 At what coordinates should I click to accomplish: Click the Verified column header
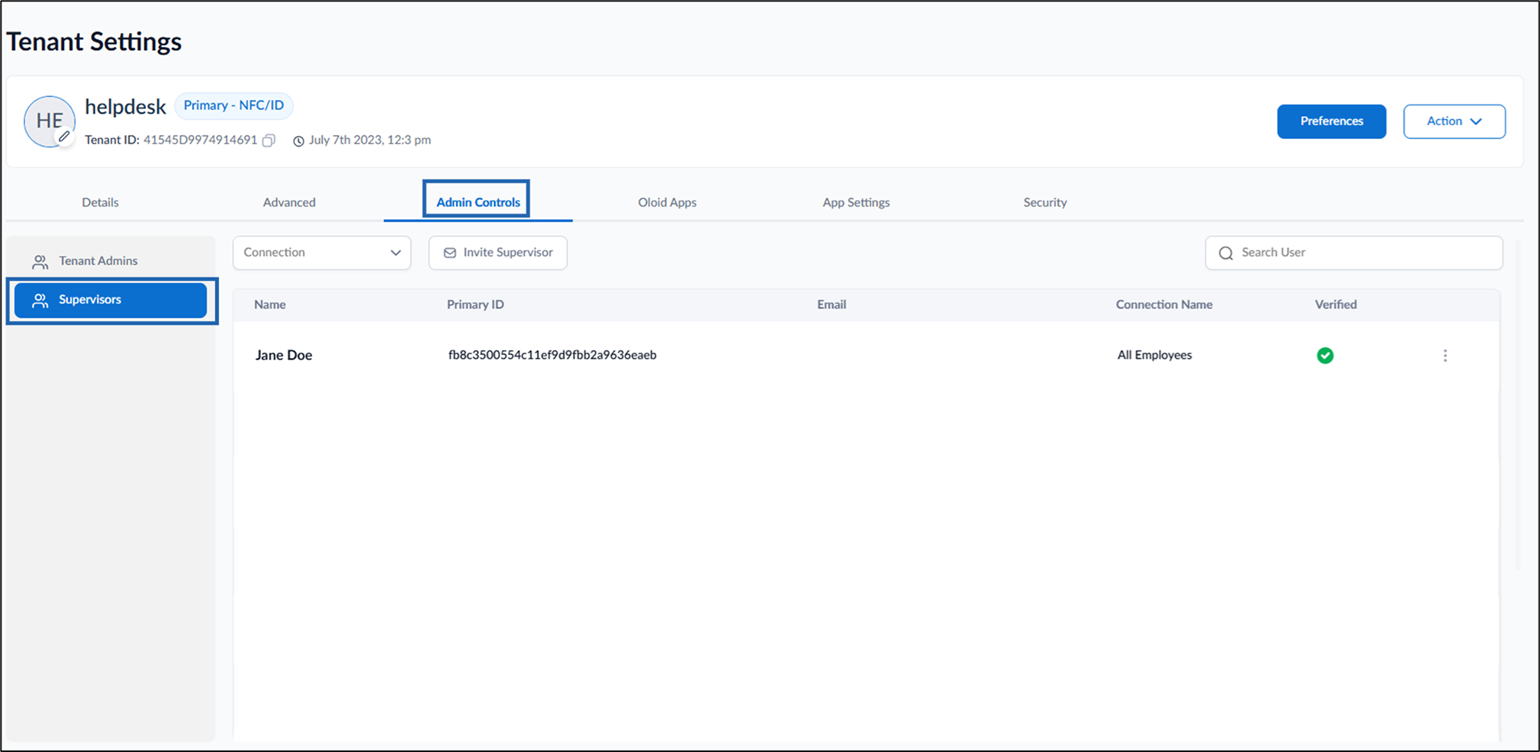tap(1336, 304)
